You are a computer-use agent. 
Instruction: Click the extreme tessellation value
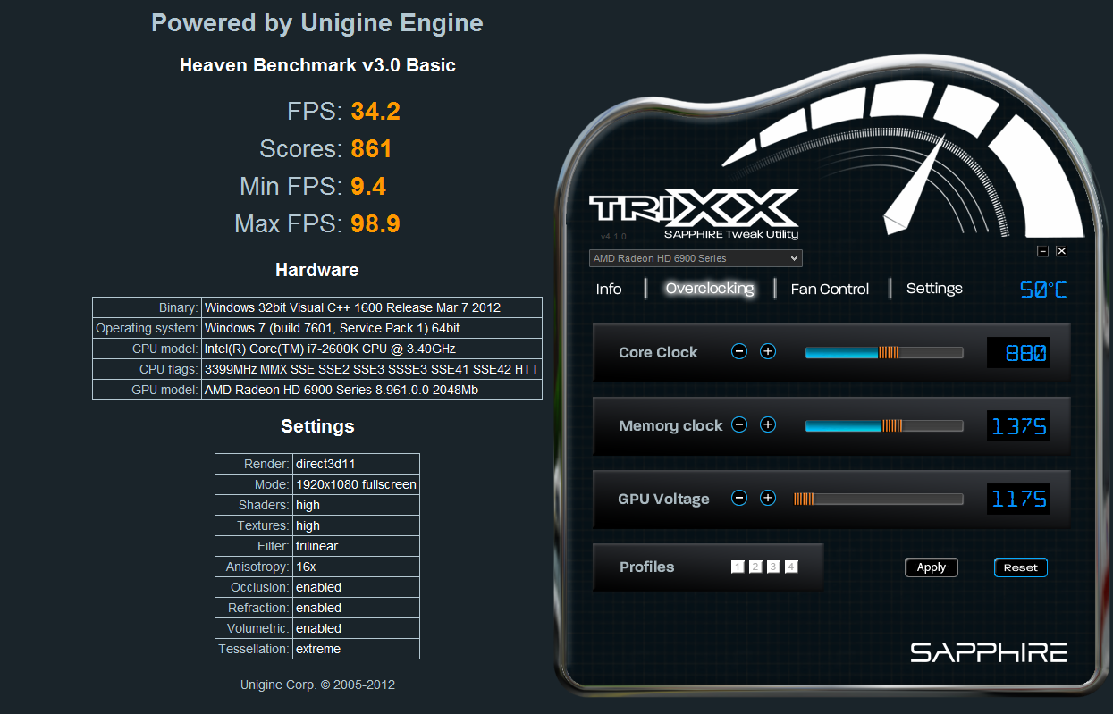(x=356, y=649)
